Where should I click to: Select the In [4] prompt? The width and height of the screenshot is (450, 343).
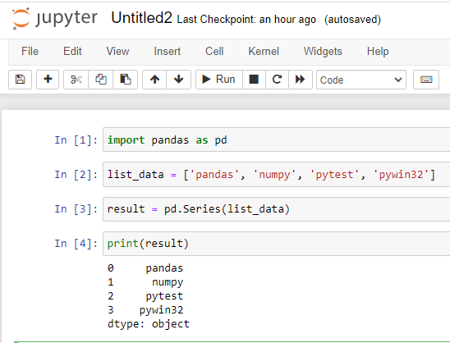76,244
